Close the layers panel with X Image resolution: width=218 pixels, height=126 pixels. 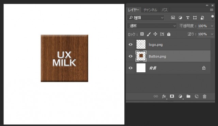[213, 5]
